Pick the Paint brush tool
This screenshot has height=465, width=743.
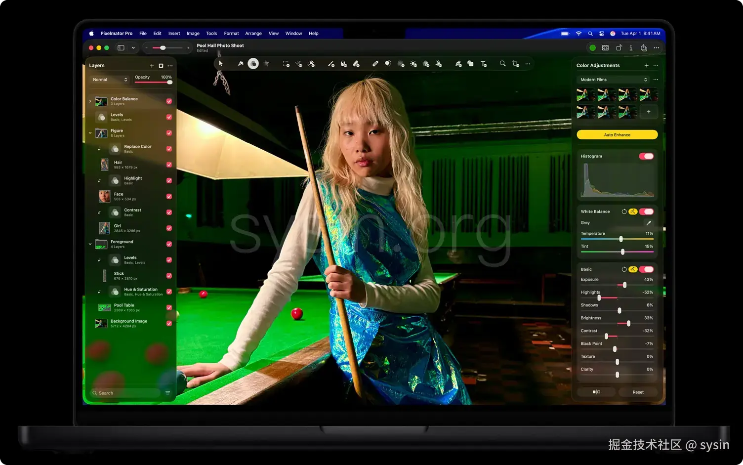331,64
